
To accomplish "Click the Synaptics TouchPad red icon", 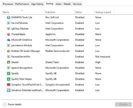I will click(9, 85).
